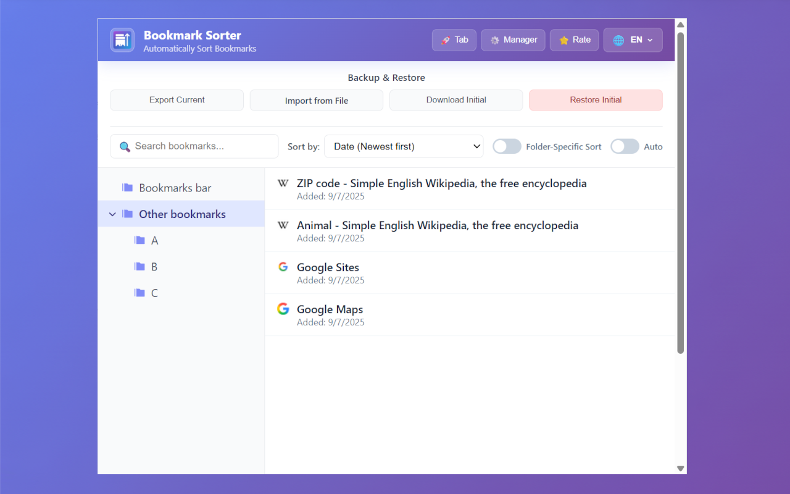
Task: Click the folder icon next to Bookmarks bar
Action: tap(128, 188)
